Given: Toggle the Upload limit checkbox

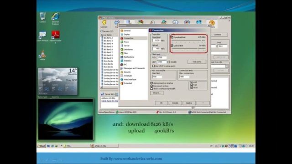Looking at the screenshot, I should [172, 46].
